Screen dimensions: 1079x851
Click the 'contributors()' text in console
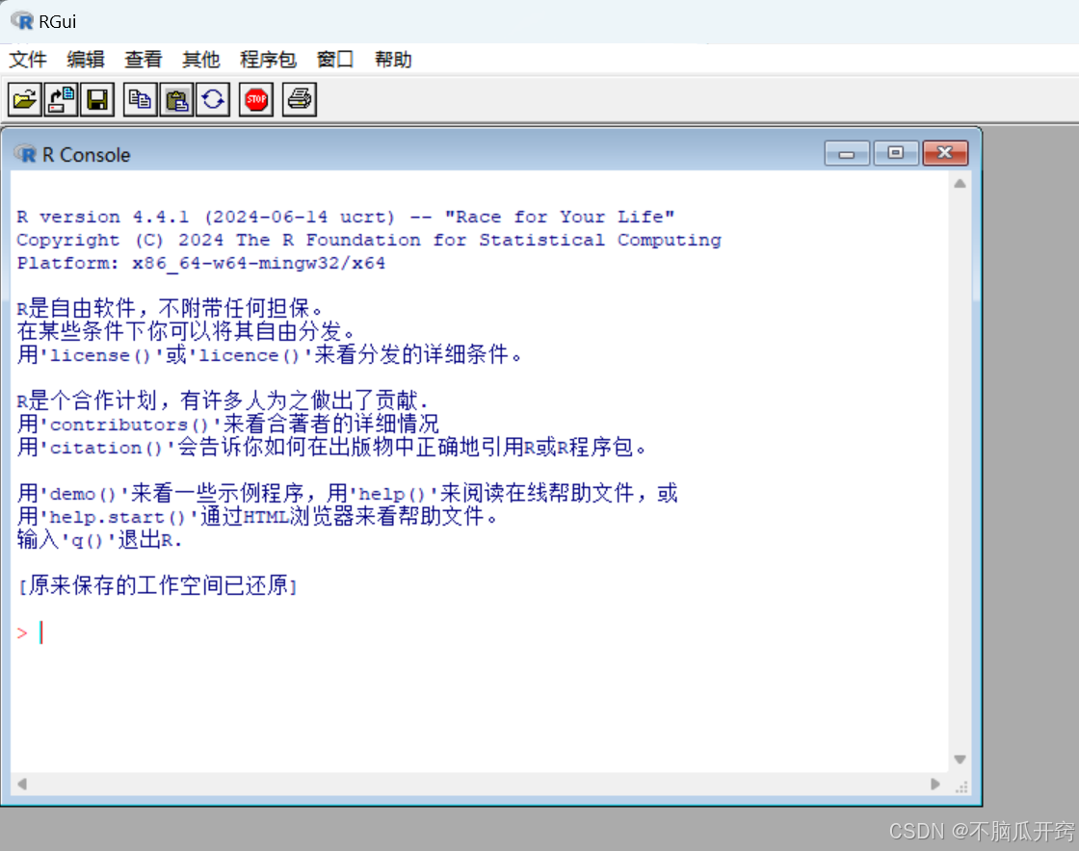pyautogui.click(x=129, y=425)
